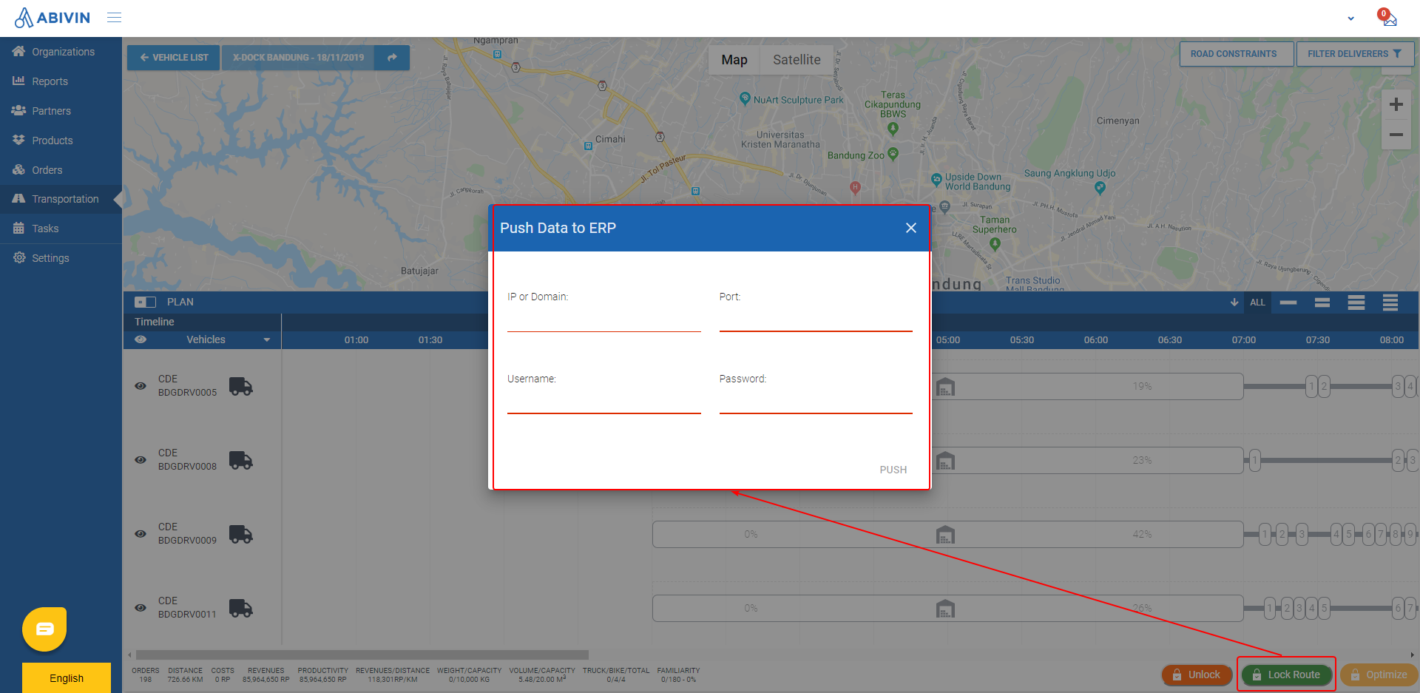Choose two-line row density icon
Screen dimensions: 1420x693
click(x=1322, y=302)
